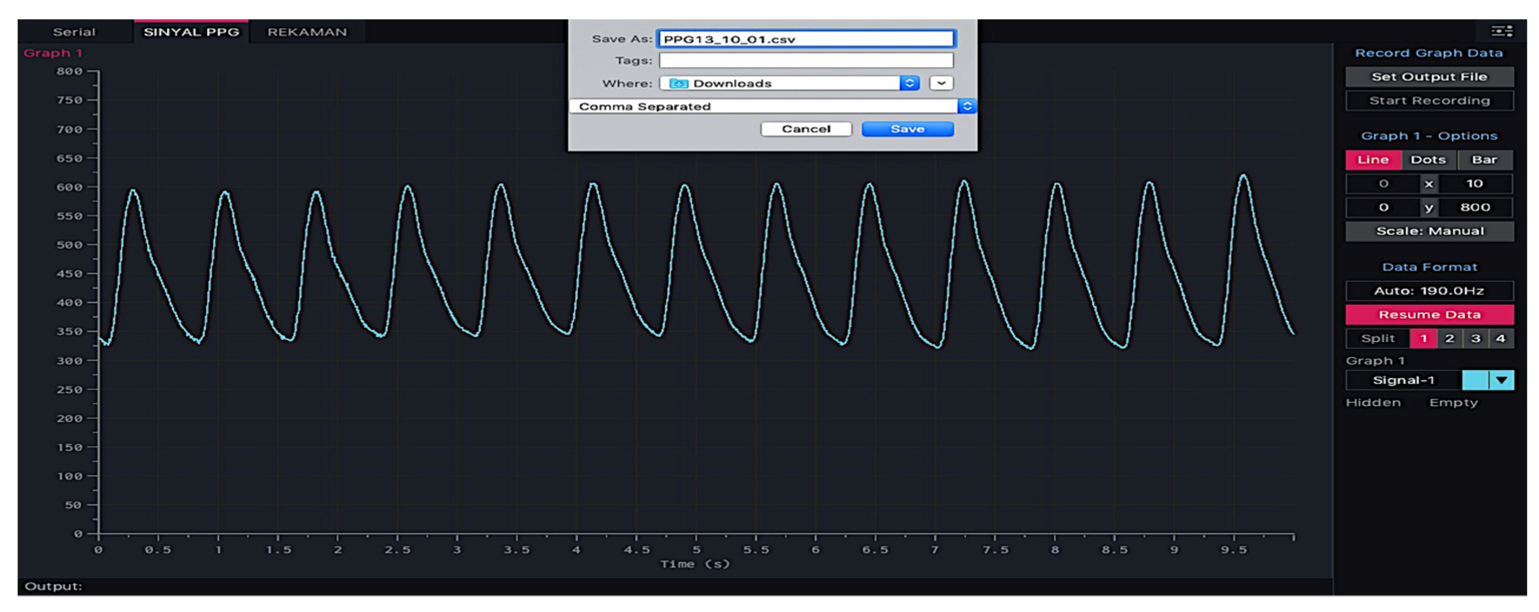Click Set Output File
Screen dimensions: 1539x612
[x=1429, y=77]
